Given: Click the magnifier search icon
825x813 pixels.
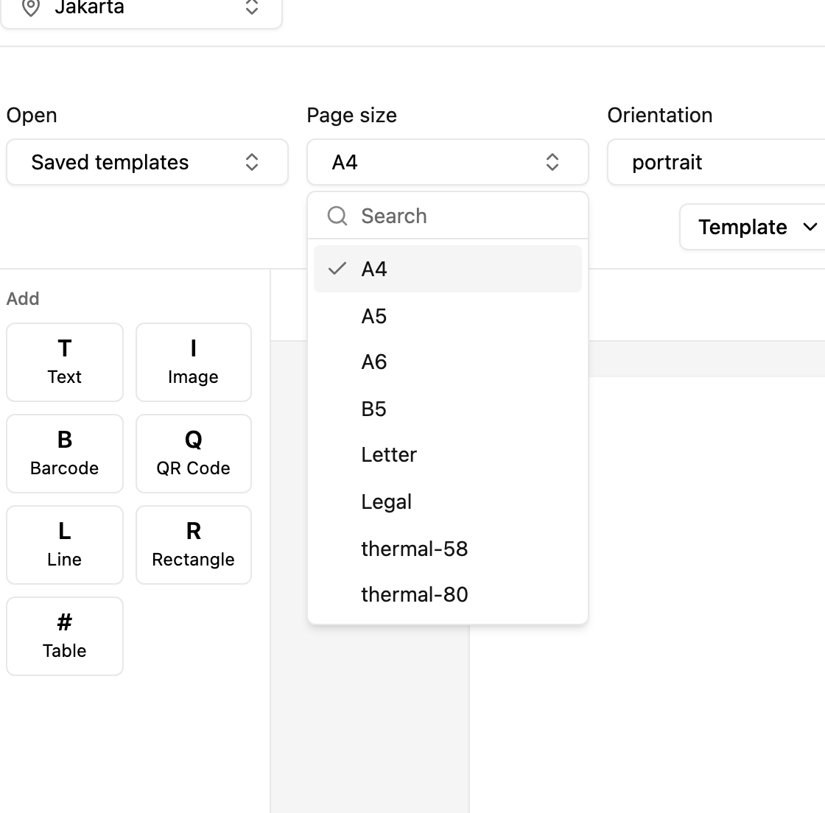Looking at the screenshot, I should pos(337,216).
